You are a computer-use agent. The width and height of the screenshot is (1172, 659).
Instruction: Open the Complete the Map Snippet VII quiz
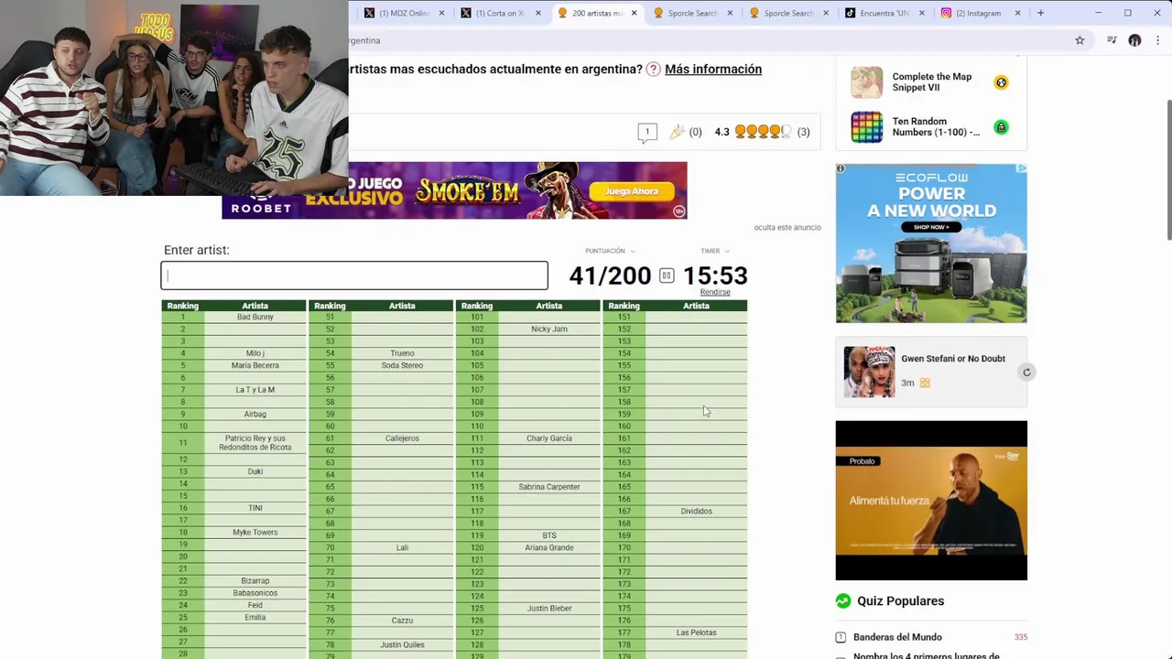pyautogui.click(x=932, y=82)
